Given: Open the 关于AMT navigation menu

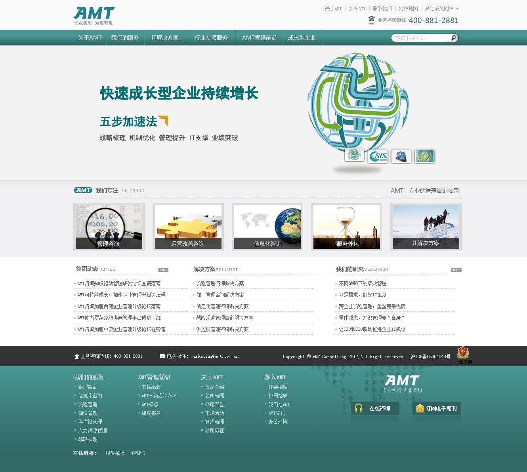Looking at the screenshot, I should (90, 38).
